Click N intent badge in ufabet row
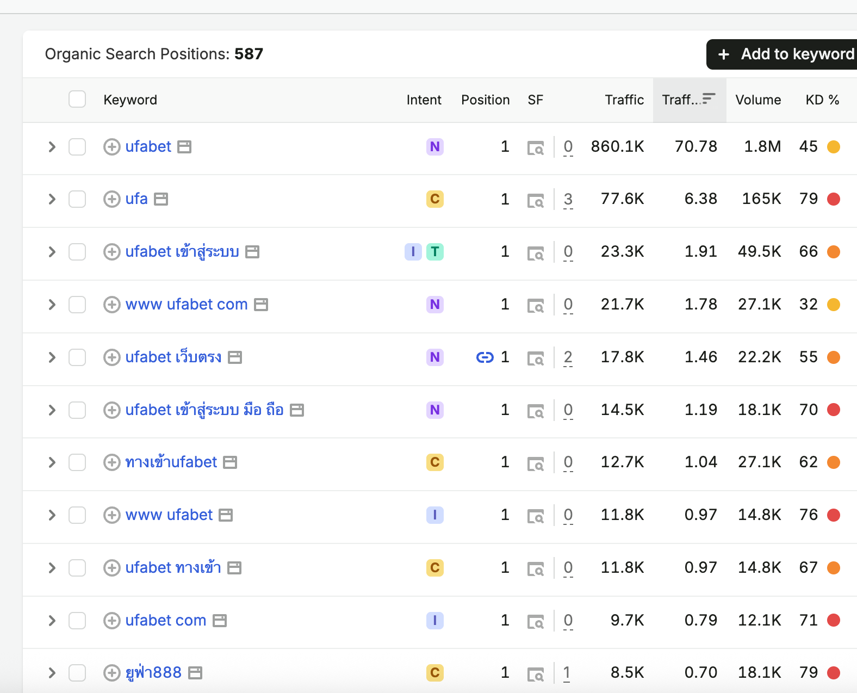 pos(435,147)
